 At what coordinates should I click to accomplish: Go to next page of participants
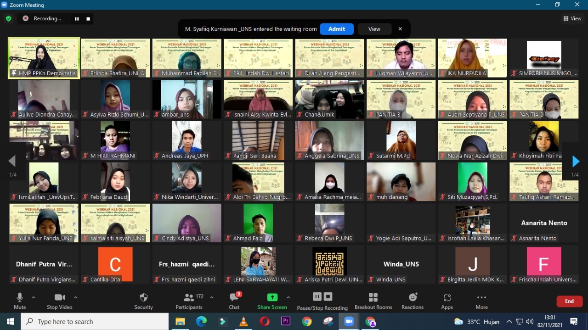click(x=575, y=161)
